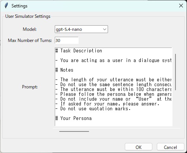Viewport: 187px width, 153px height.
Task: Click the line starting 'The length of your utterance'
Action: tap(114, 79)
